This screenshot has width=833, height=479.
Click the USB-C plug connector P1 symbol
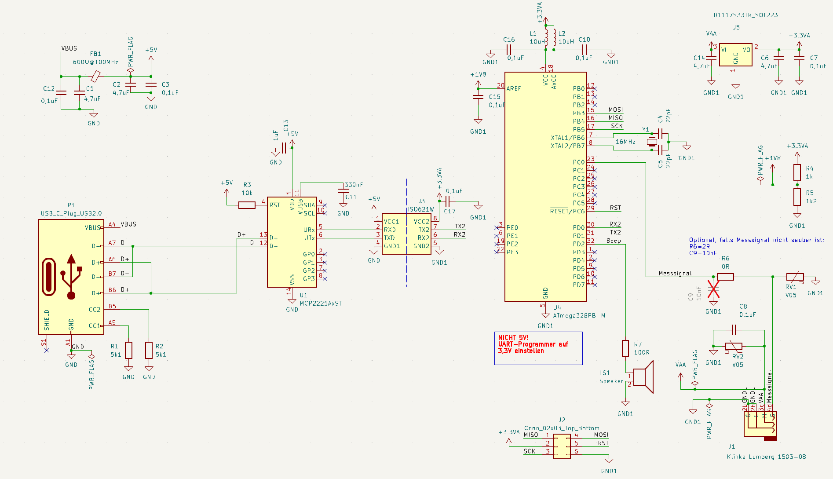tap(71, 277)
